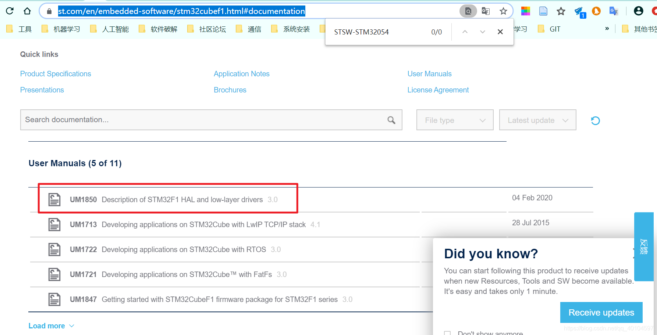Reset filters with the blue refresh icon
This screenshot has width=657, height=335.
click(x=595, y=120)
